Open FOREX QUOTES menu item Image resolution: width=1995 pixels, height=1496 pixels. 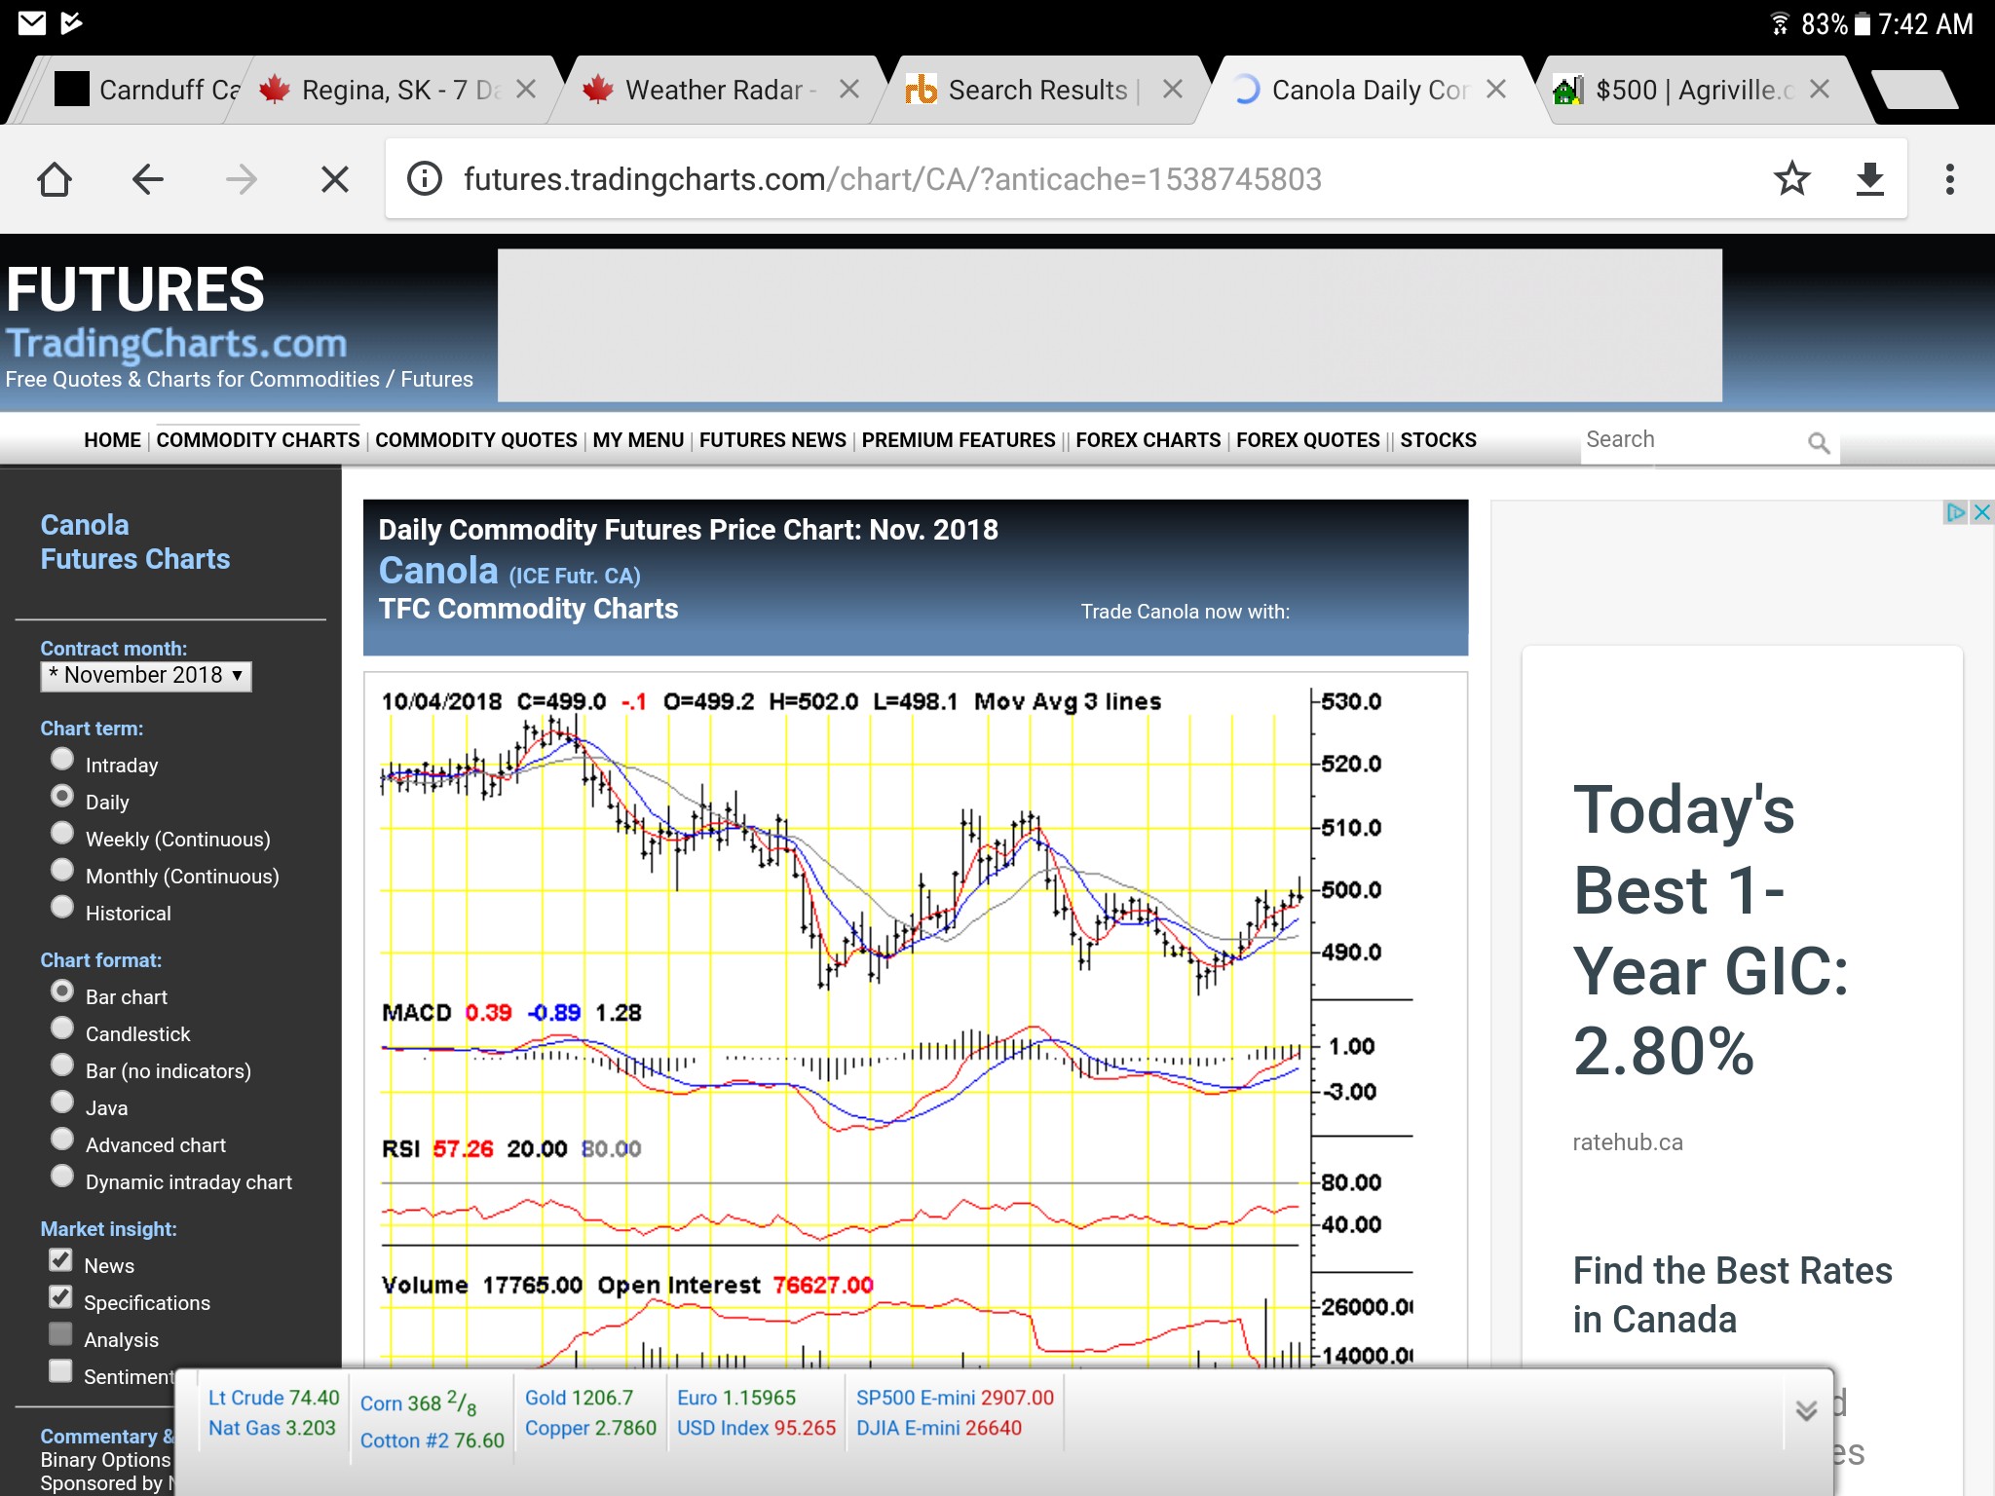(x=1308, y=440)
